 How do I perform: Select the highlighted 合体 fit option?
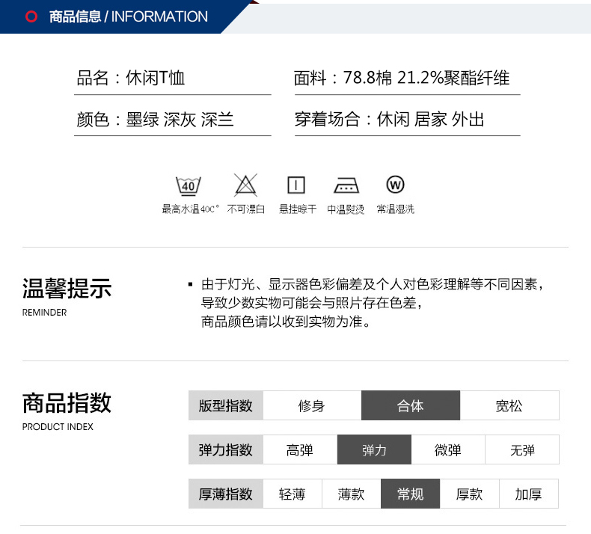[410, 405]
